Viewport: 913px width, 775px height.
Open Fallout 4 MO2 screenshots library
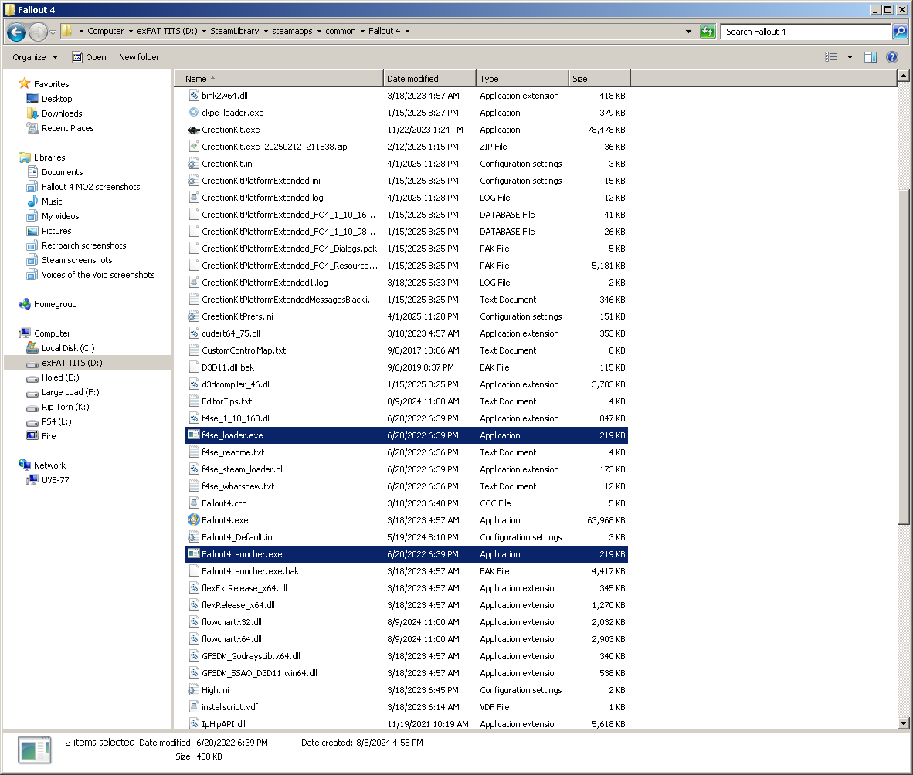[x=91, y=187]
